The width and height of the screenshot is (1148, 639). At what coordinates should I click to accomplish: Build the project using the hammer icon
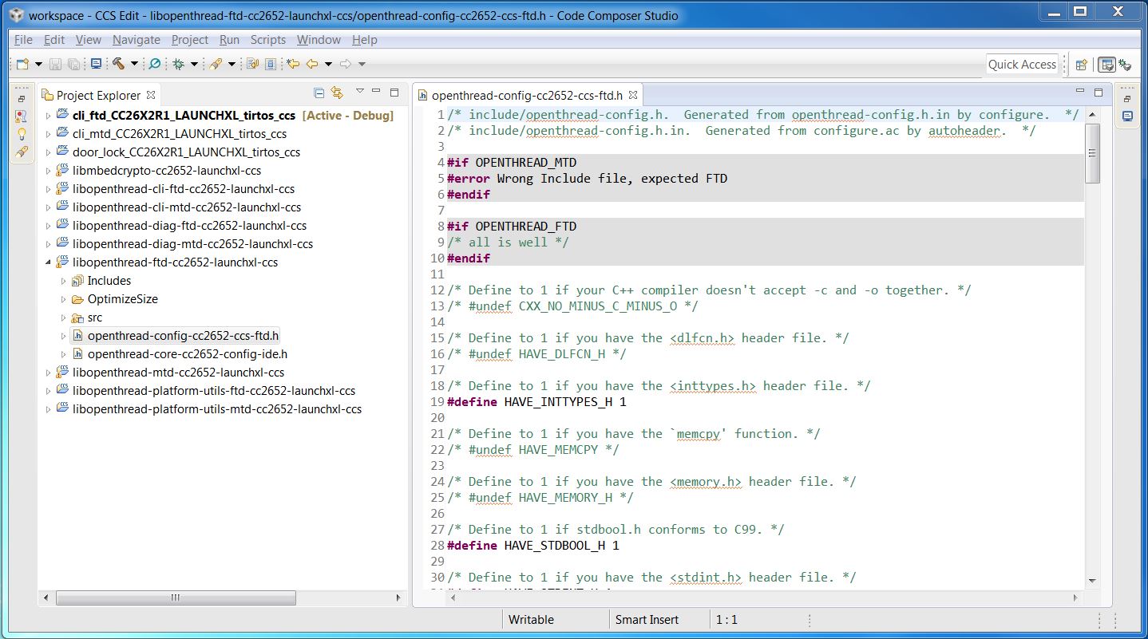pyautogui.click(x=119, y=65)
